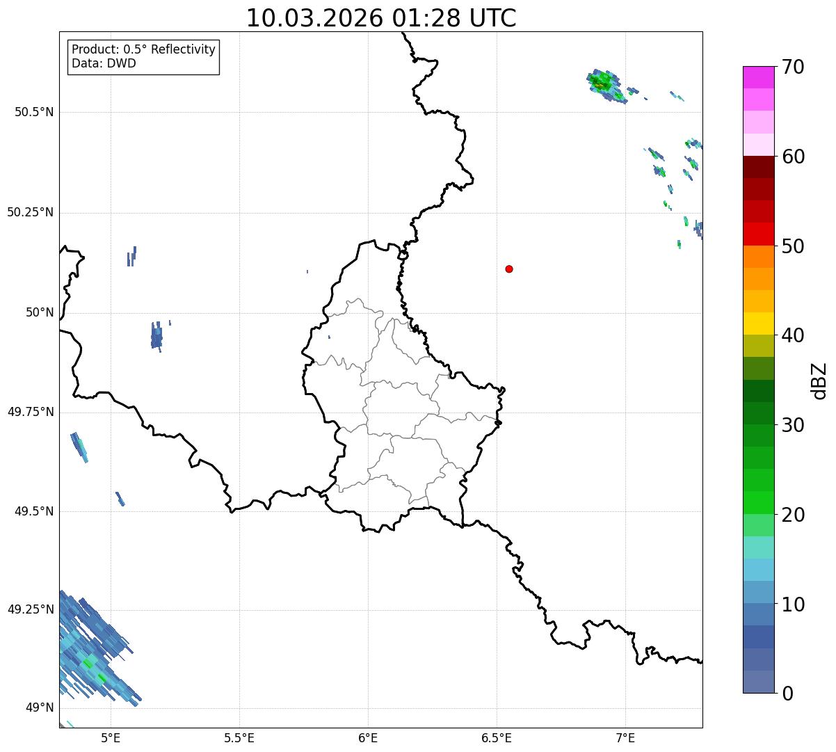836x752 pixels.
Task: Click the 7°E longitude label
Action: [625, 738]
